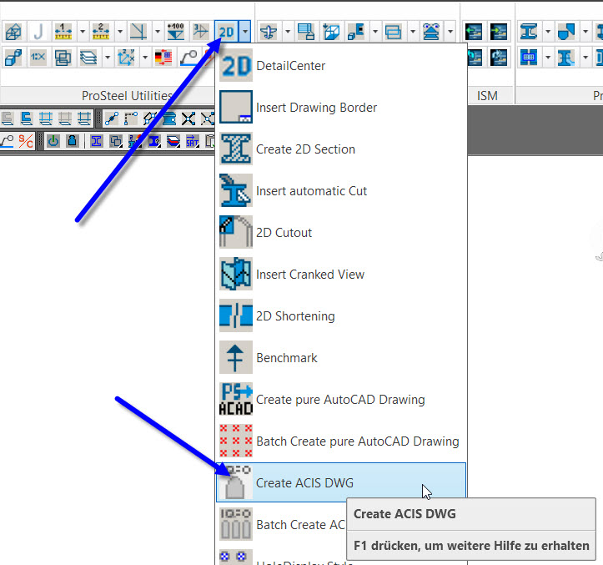
Task: Click the blue end plate connection icon
Action: pos(529,58)
